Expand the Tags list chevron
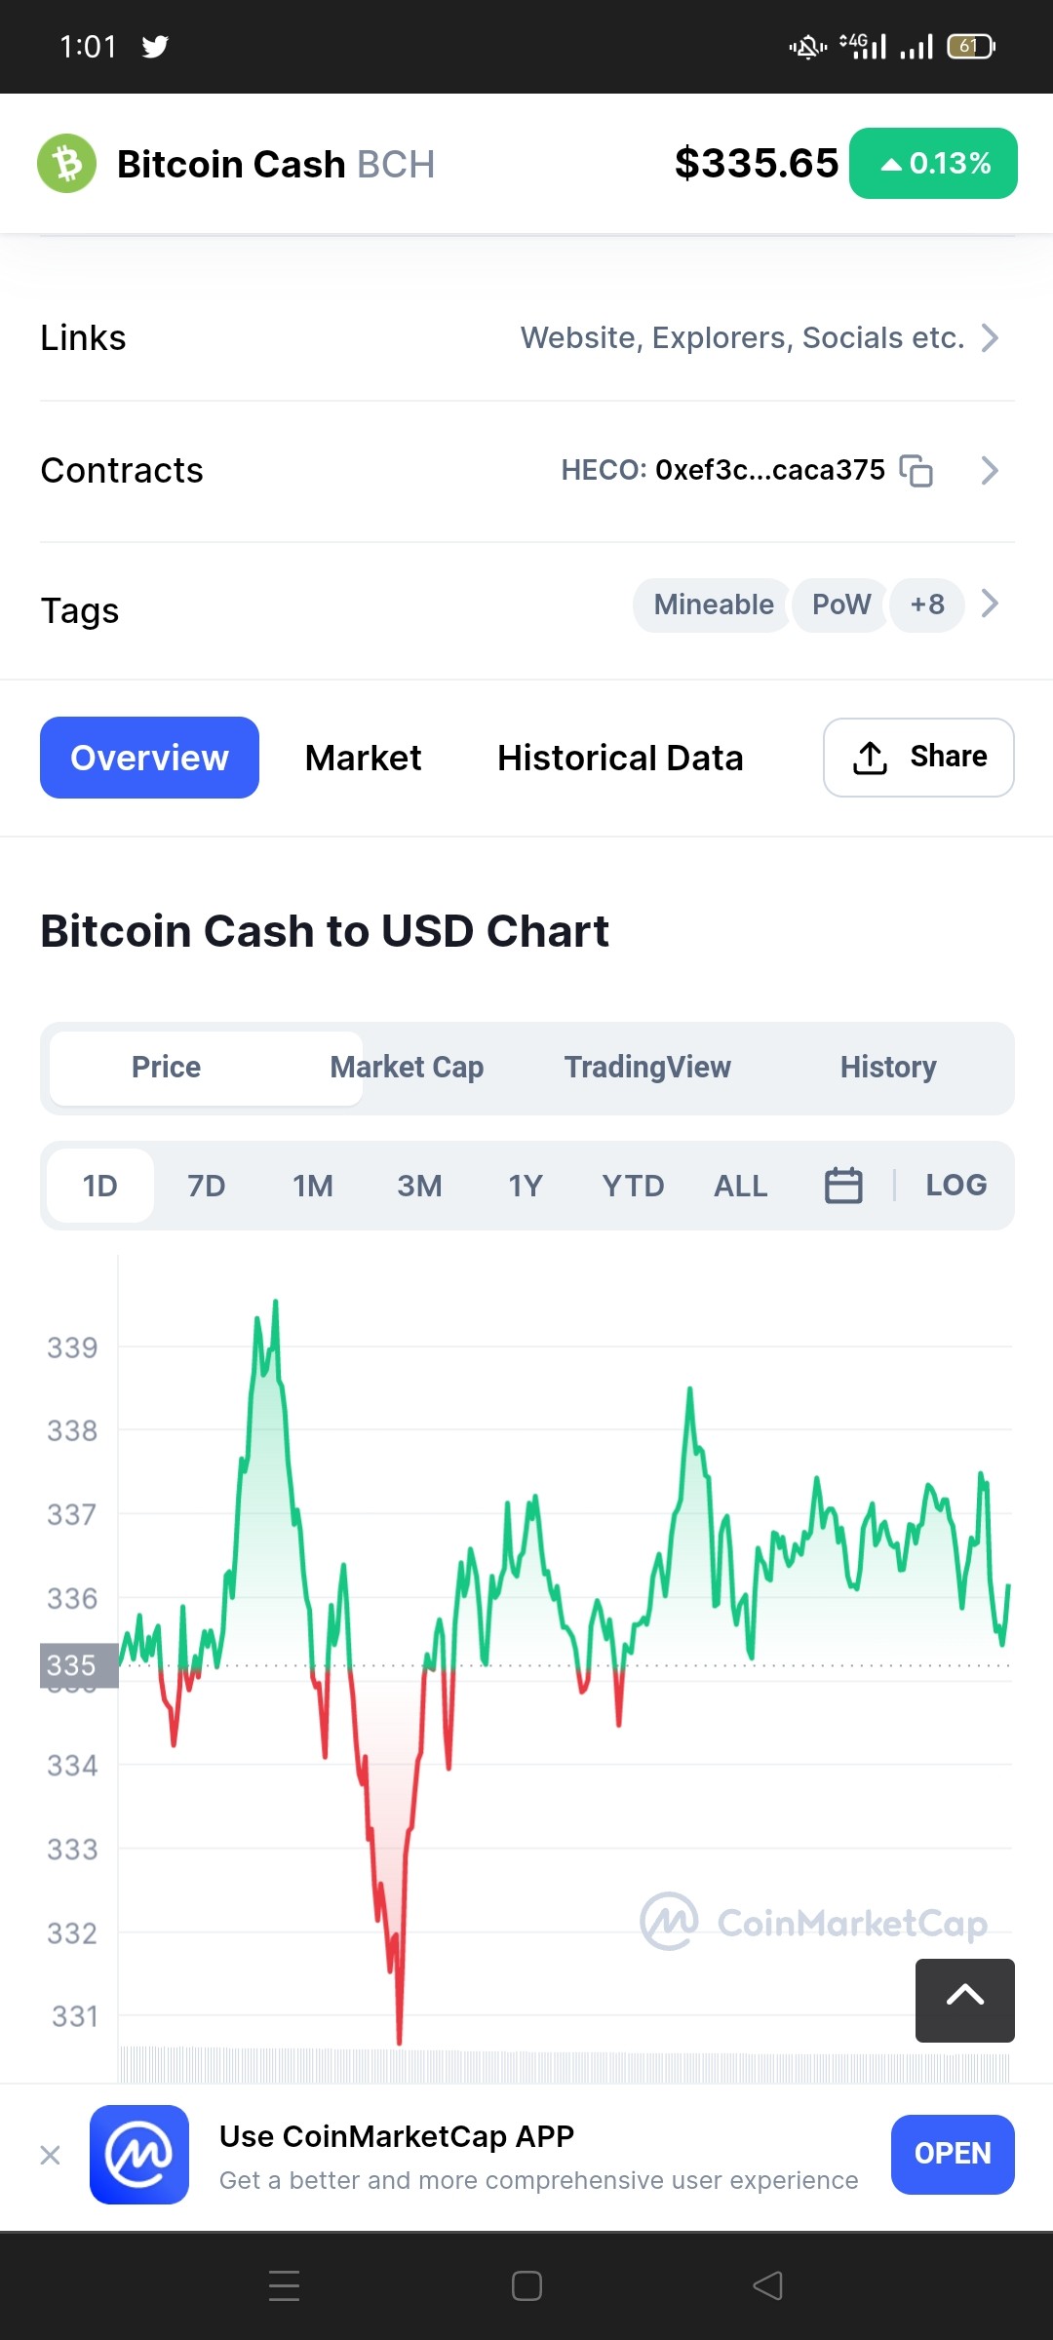Viewport: 1053px width, 2340px height. [x=990, y=604]
